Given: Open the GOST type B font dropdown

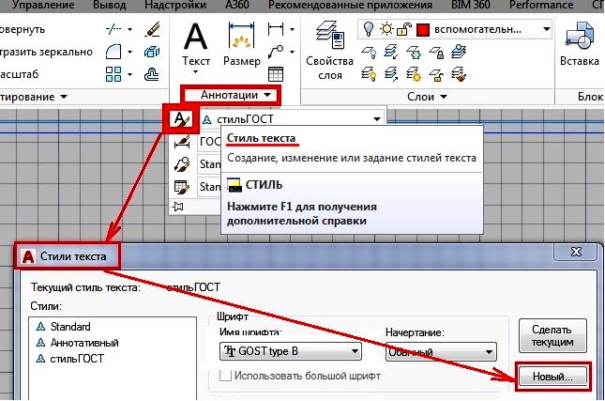Looking at the screenshot, I should coord(354,351).
